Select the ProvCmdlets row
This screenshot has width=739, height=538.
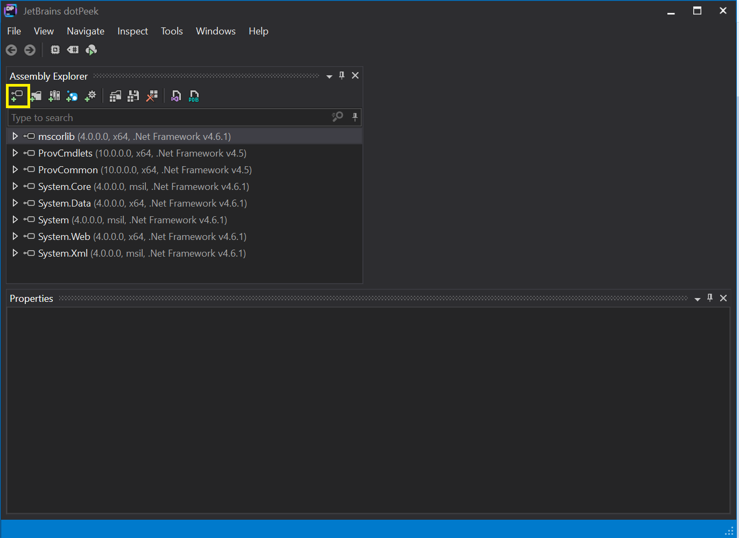coord(185,153)
